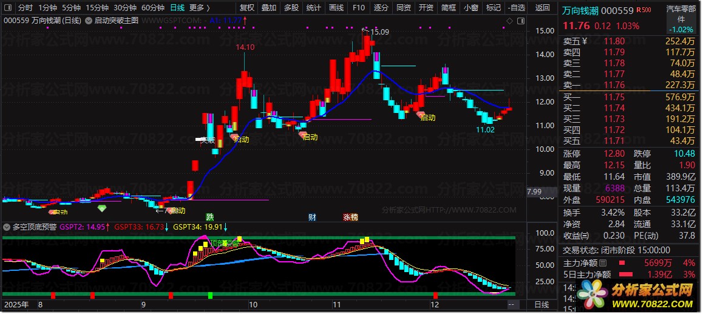Open 更多 time period options
The image size is (703, 314).
coord(199,8)
